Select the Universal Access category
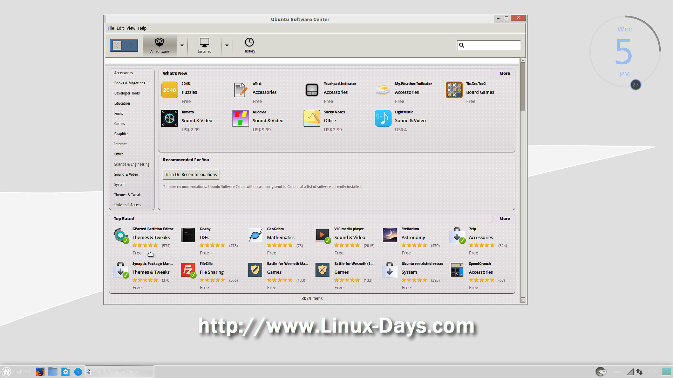The height and width of the screenshot is (378, 673). pos(128,205)
